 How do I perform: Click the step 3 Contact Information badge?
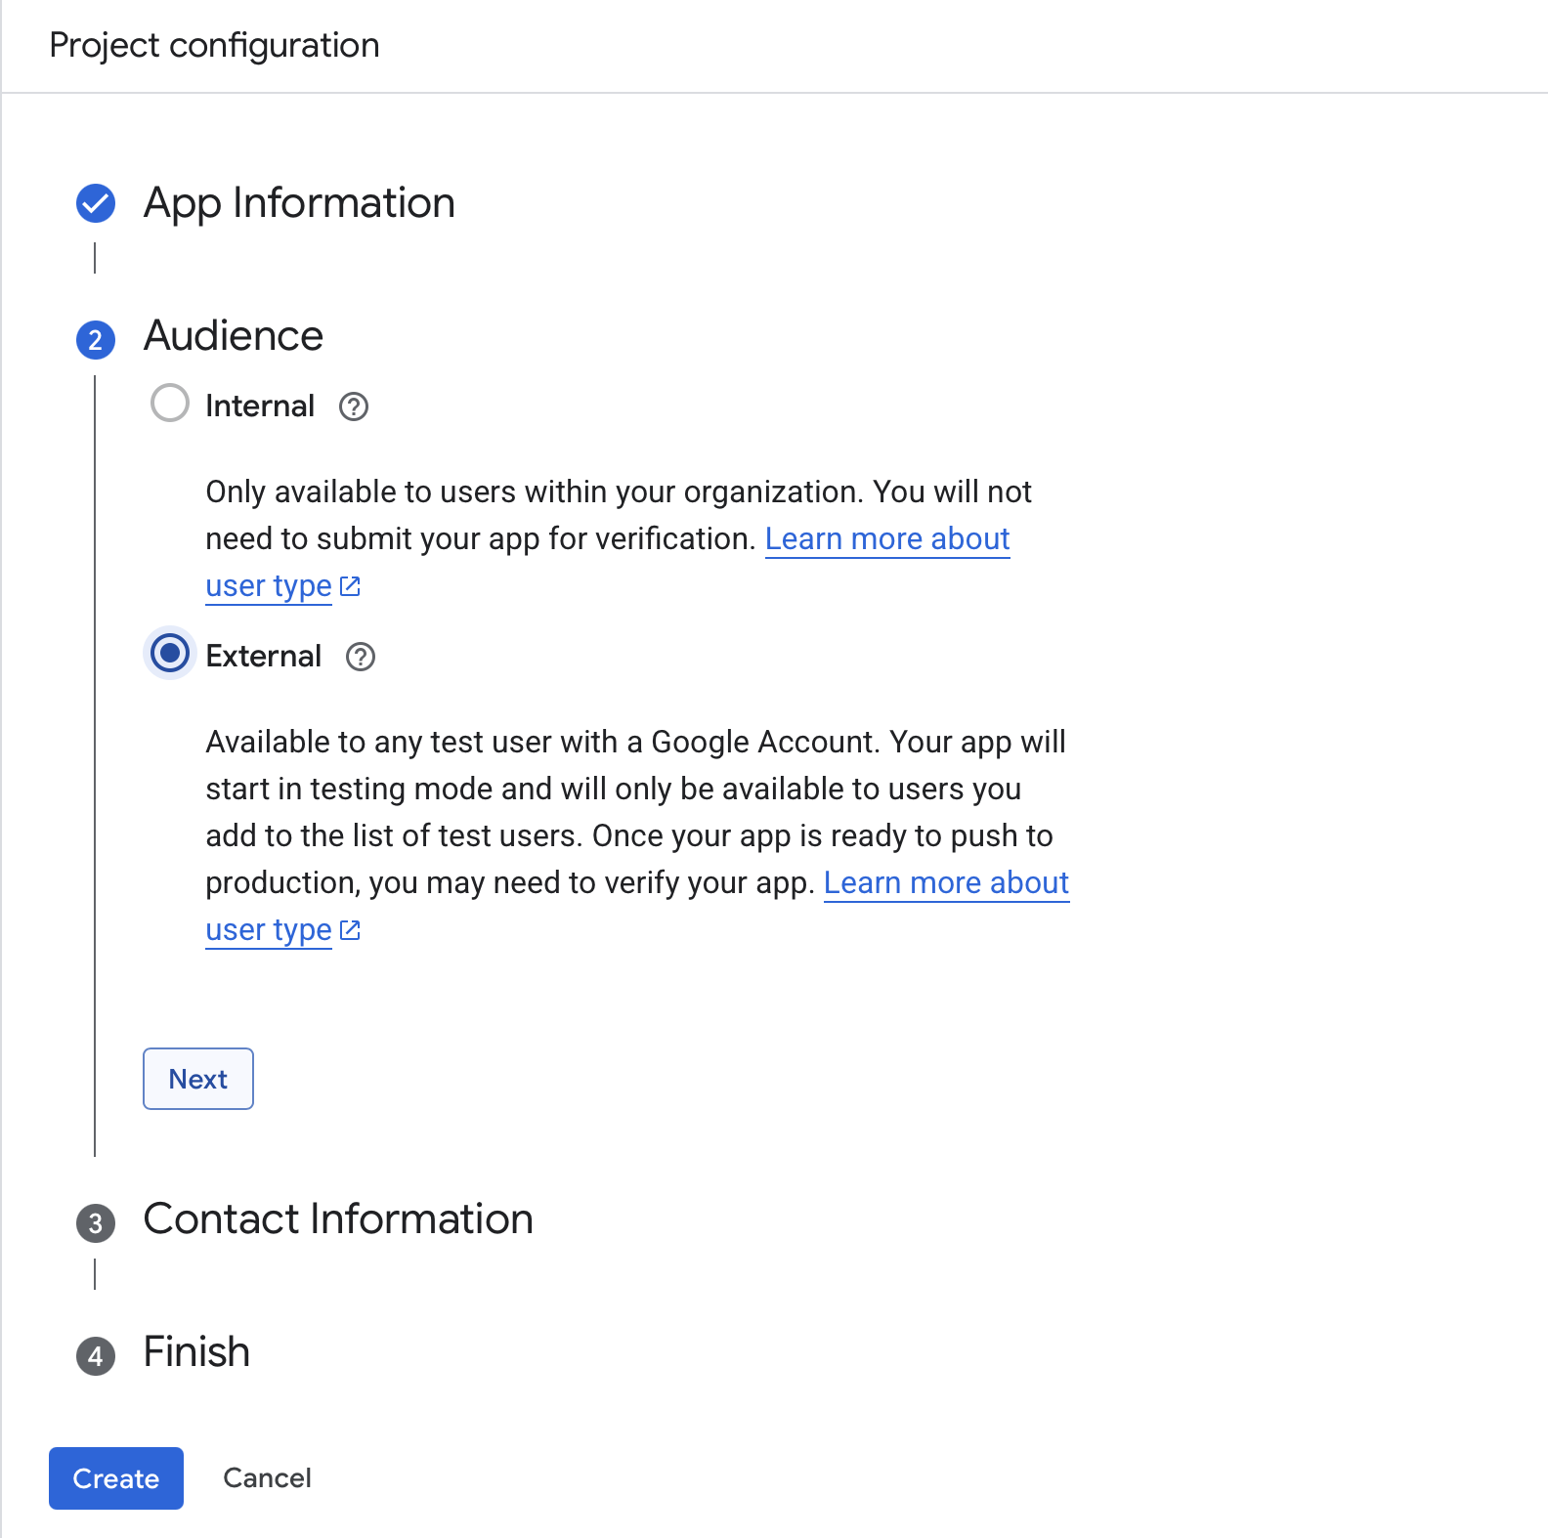[96, 1223]
